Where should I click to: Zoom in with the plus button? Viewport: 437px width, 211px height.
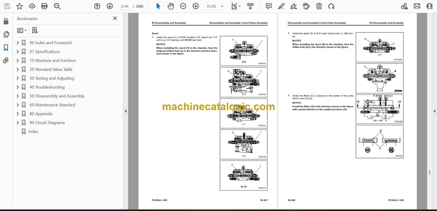point(196,6)
